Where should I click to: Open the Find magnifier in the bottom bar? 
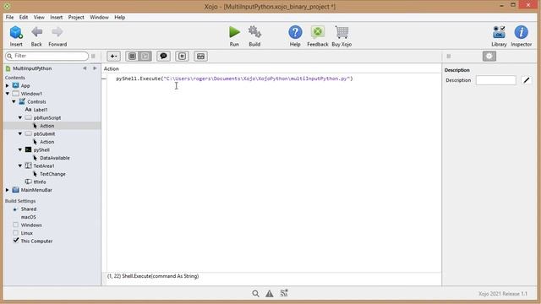pos(255,293)
